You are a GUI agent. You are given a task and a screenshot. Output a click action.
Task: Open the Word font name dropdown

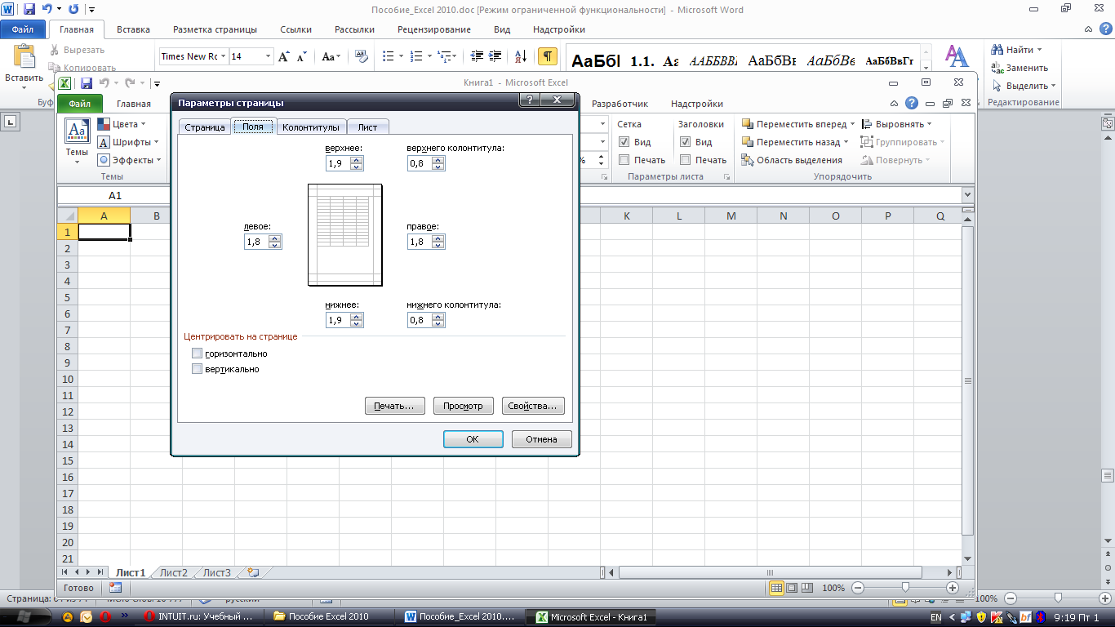coord(223,56)
